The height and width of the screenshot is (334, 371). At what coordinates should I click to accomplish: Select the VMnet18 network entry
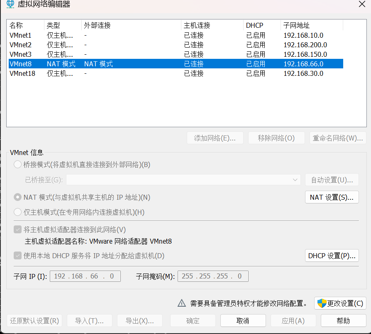(22, 73)
